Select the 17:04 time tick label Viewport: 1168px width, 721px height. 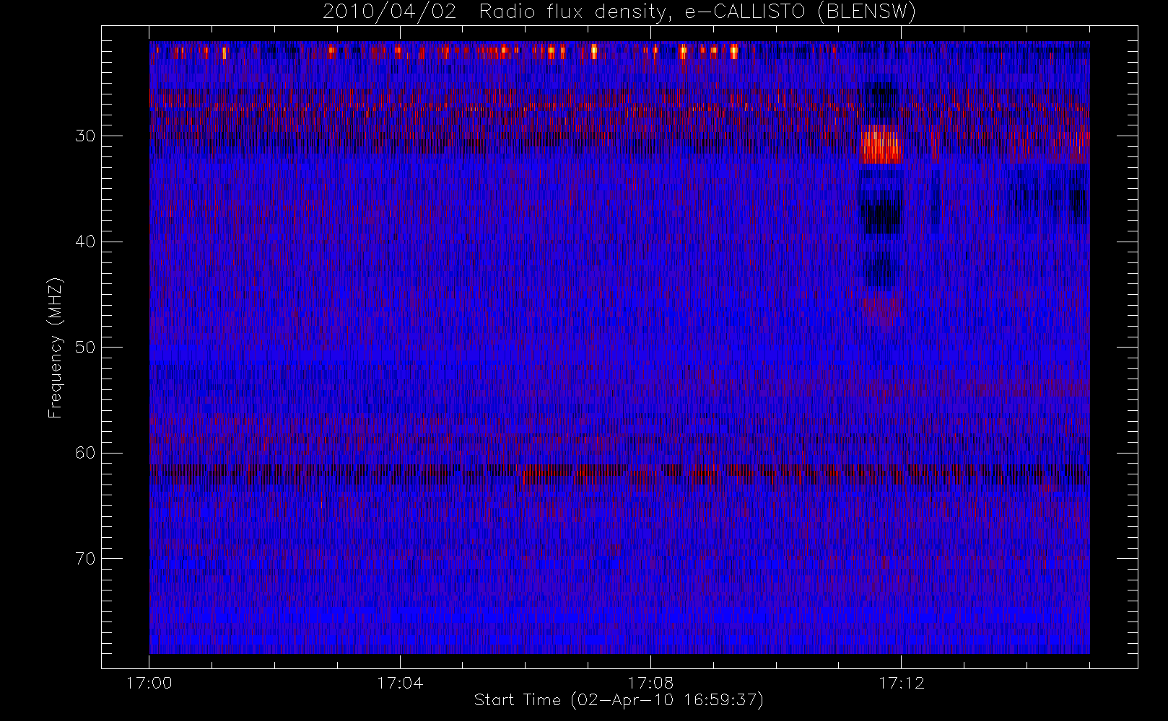coord(399,683)
